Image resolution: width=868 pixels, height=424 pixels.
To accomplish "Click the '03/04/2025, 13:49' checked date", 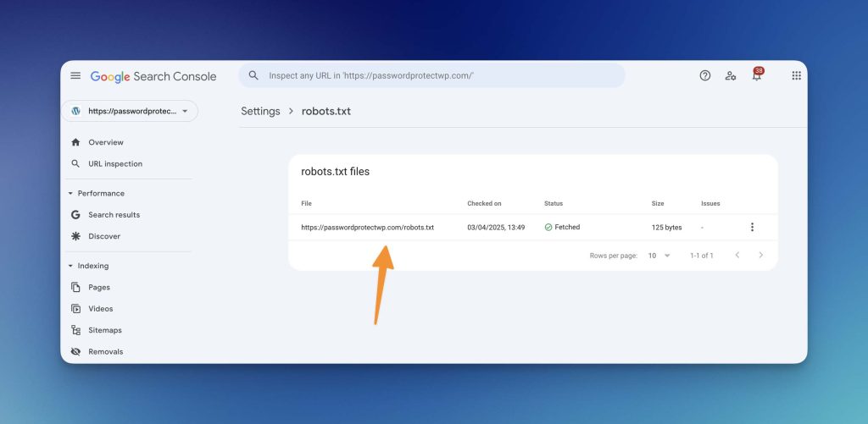I will [496, 227].
